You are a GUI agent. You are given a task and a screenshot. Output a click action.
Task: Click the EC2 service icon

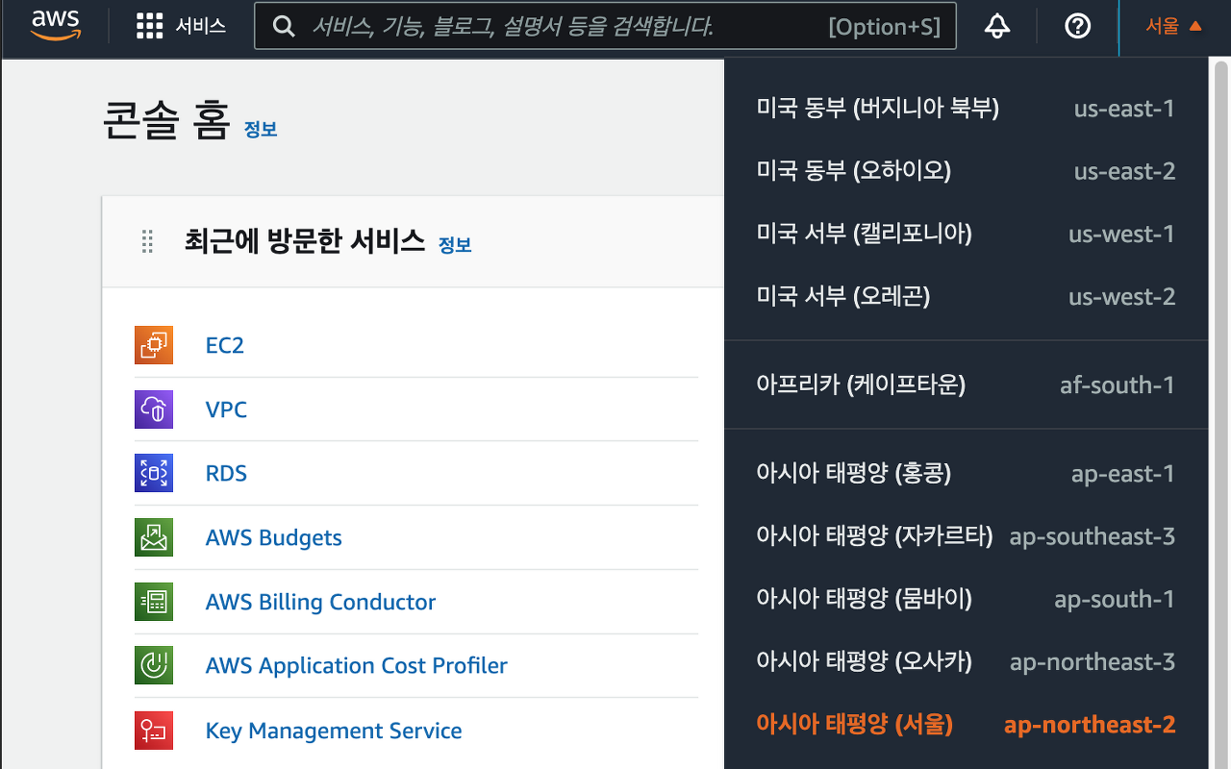pos(154,345)
